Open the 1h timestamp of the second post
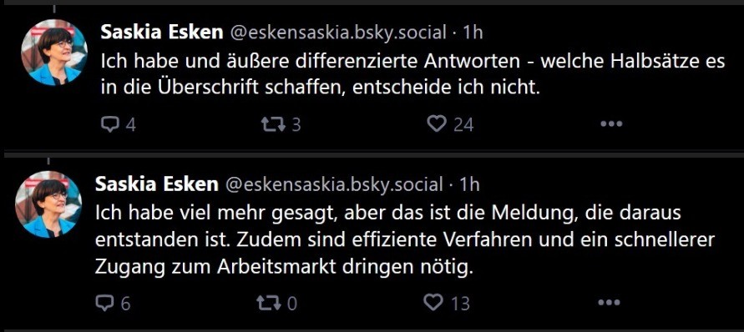 click(469, 184)
